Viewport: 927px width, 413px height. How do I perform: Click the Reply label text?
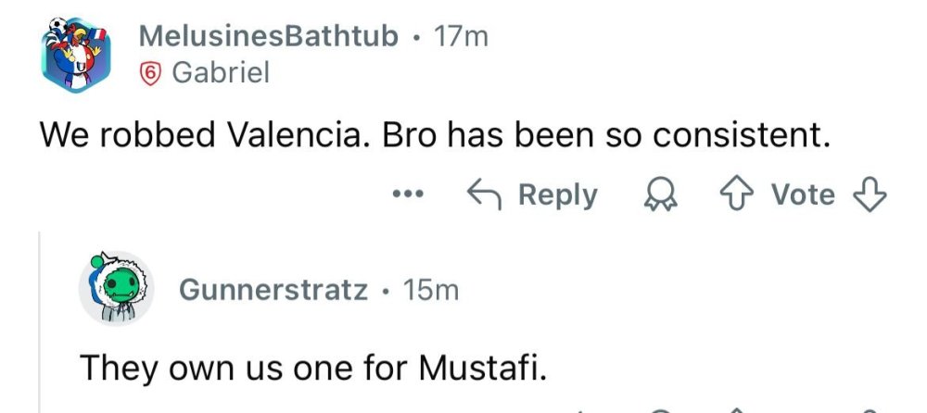558,194
